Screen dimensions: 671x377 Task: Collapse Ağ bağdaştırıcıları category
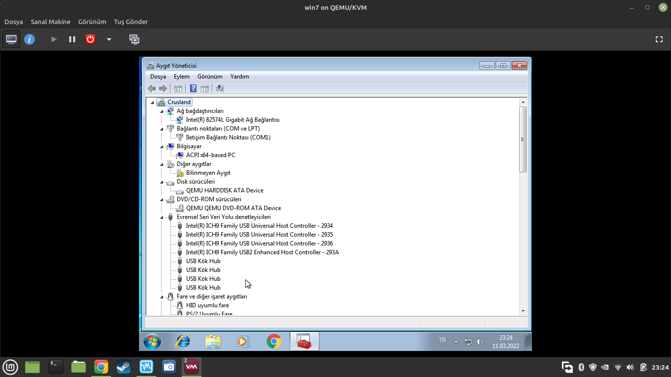pos(162,111)
